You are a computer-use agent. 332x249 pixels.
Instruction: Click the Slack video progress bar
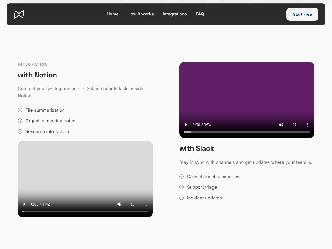pos(247,132)
